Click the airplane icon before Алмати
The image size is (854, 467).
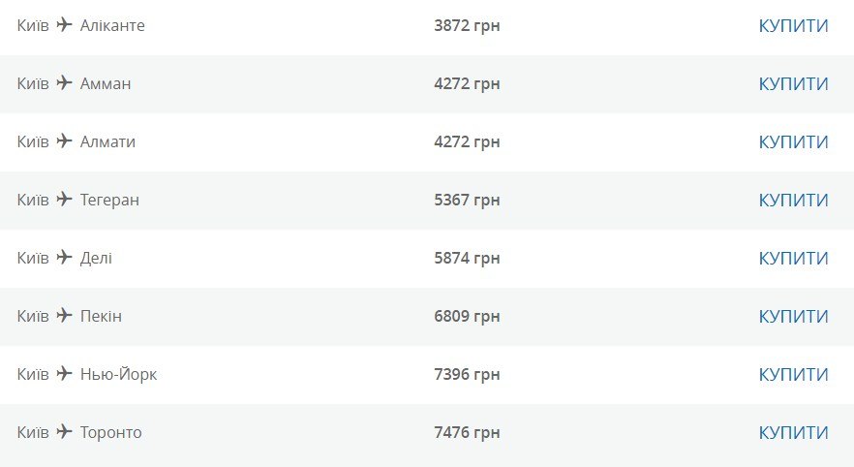[x=64, y=140]
